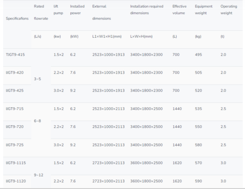Click the IJGT9-720 model name
Viewport: 245px width, 189px height.
(x=15, y=127)
